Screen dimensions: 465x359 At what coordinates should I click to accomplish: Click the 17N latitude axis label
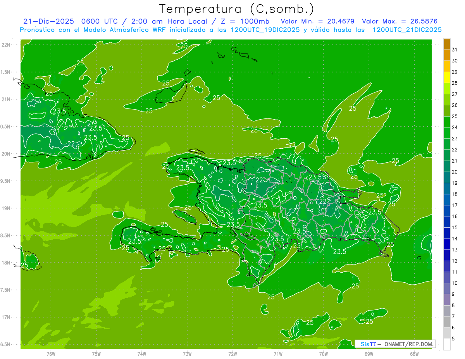point(6,317)
